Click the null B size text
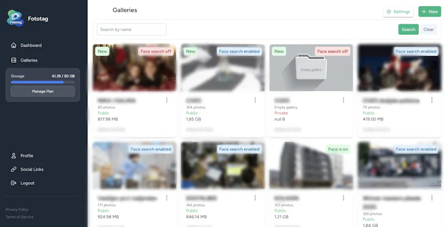This screenshot has width=445, height=227. click(280, 119)
